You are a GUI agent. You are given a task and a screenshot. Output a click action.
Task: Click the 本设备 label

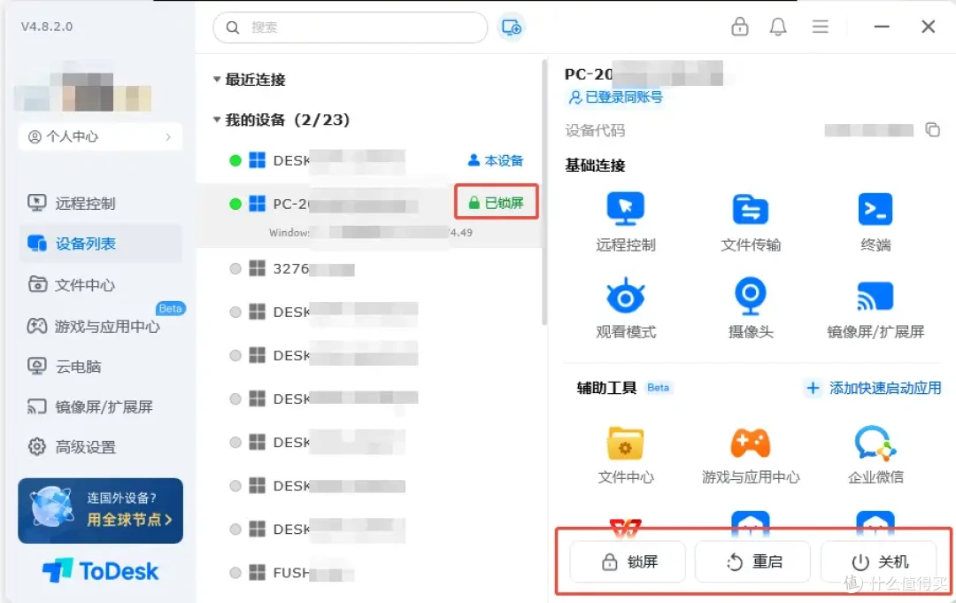(x=495, y=160)
